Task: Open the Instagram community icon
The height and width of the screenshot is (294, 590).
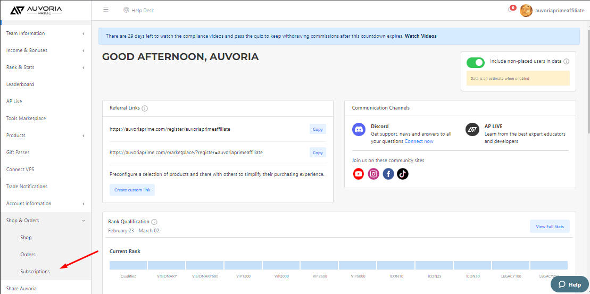Action: (x=373, y=174)
